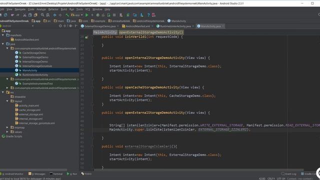This screenshot has height=180, width=320.
Task: Click the example breadcrumb folder
Action: pos(98,21)
